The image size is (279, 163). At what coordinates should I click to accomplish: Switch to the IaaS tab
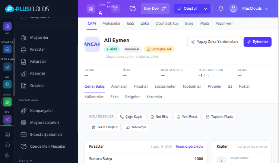[x=130, y=23]
